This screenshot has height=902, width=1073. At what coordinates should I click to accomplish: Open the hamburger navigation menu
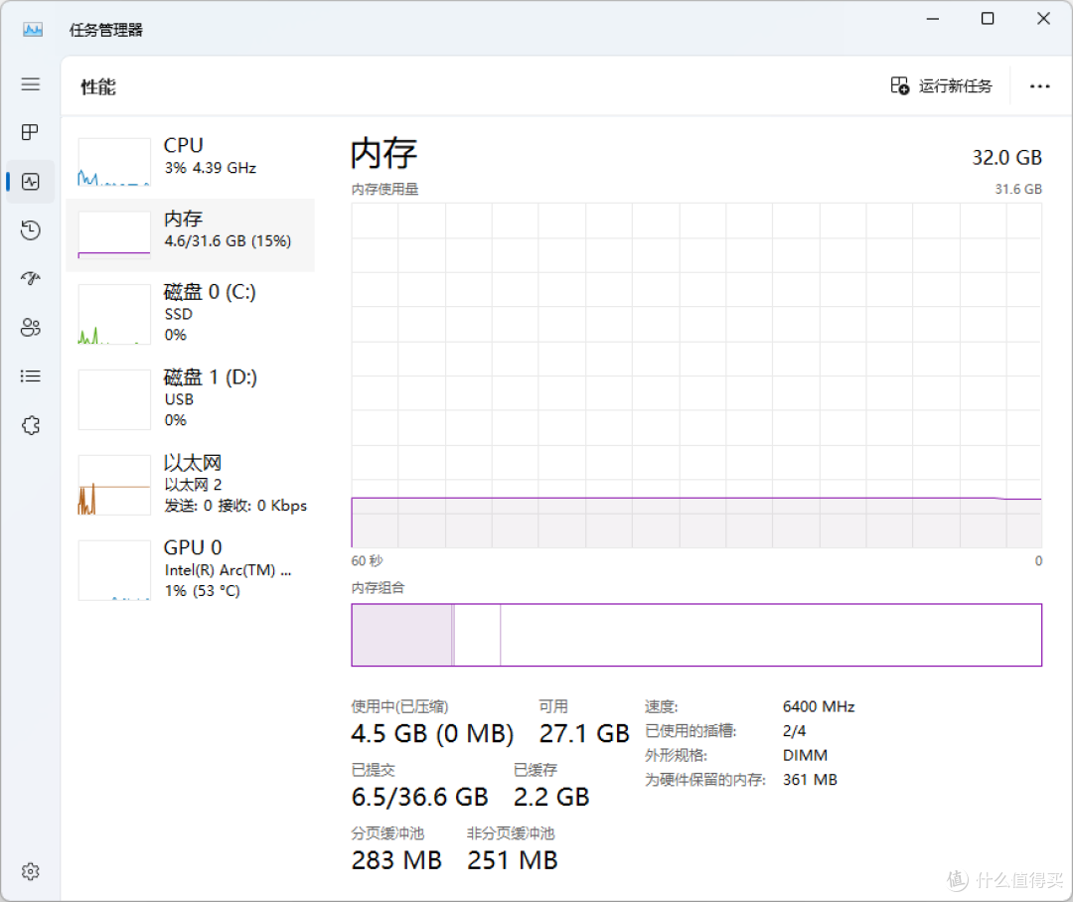tap(30, 84)
